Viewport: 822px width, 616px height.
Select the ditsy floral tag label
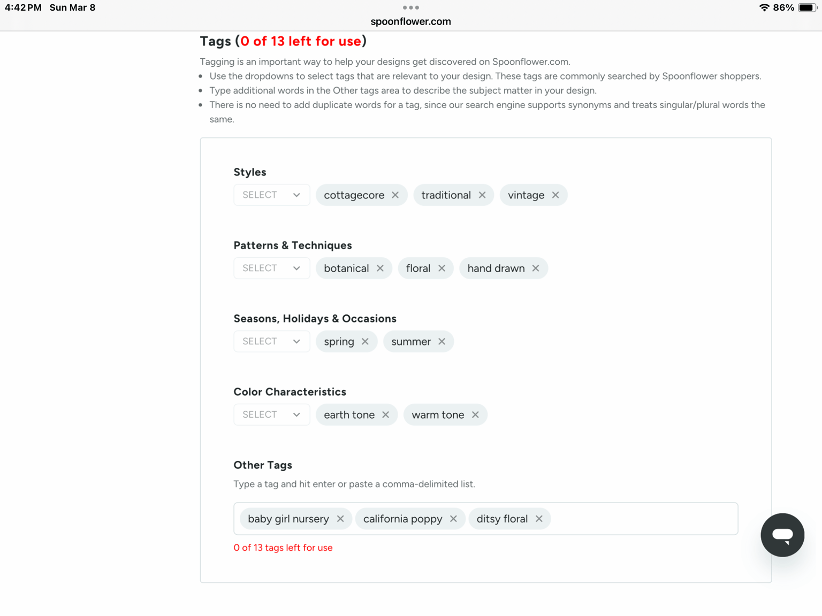(503, 519)
